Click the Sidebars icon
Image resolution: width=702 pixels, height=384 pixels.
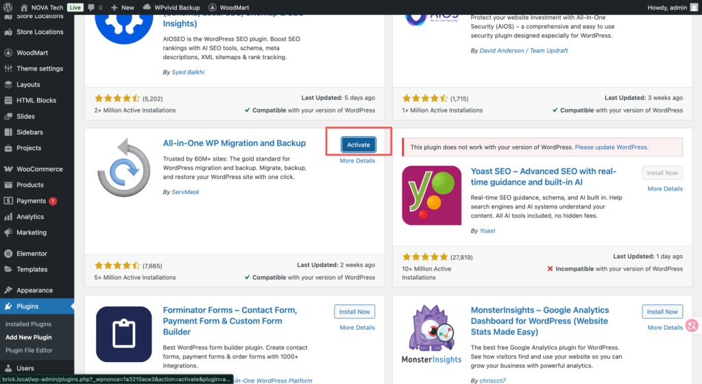[8, 132]
